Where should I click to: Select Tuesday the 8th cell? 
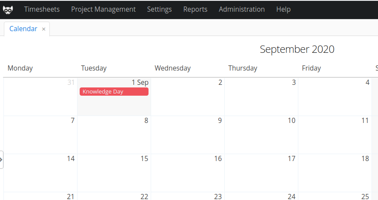click(114, 135)
